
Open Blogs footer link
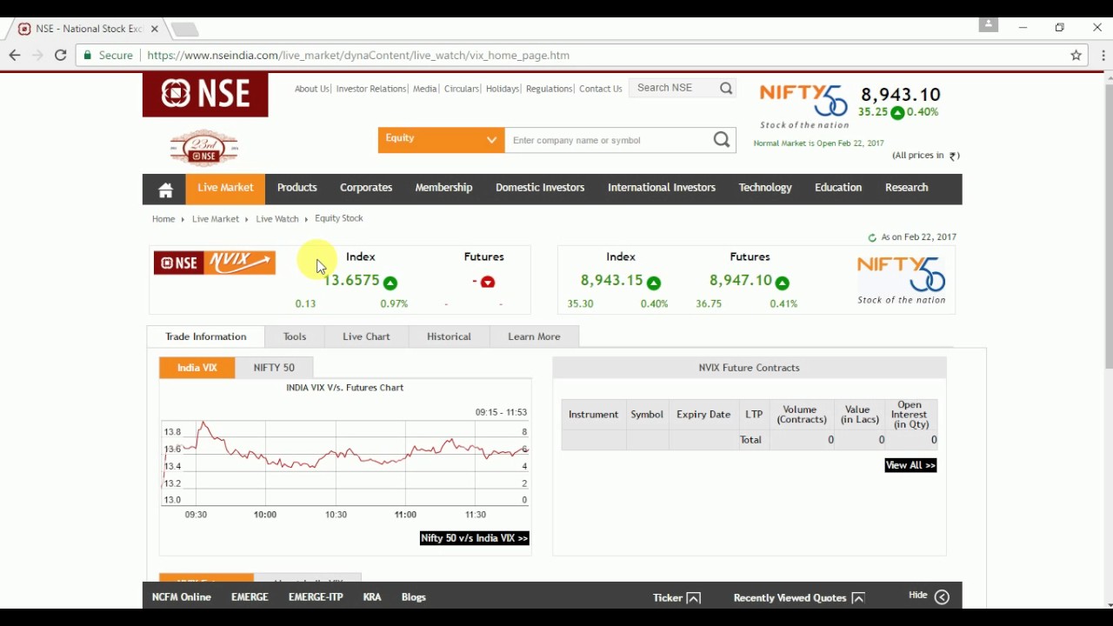coord(414,597)
